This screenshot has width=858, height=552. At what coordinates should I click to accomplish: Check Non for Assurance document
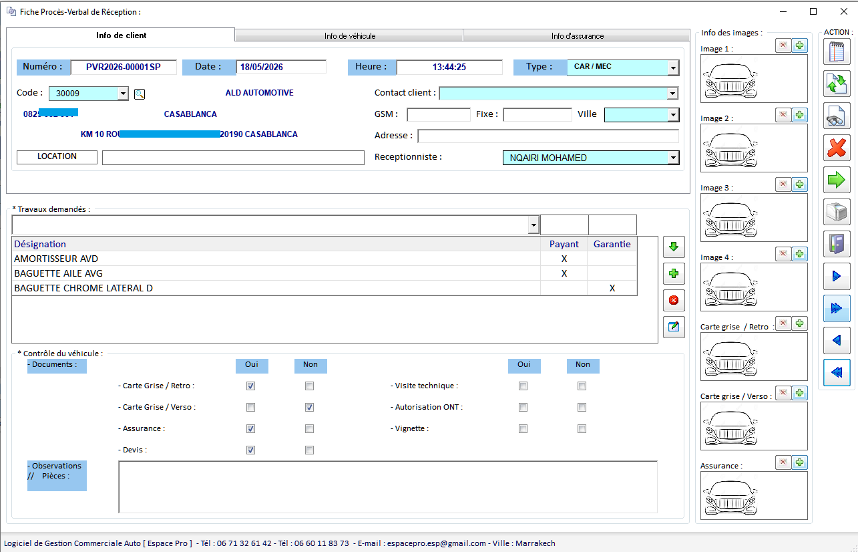[309, 428]
